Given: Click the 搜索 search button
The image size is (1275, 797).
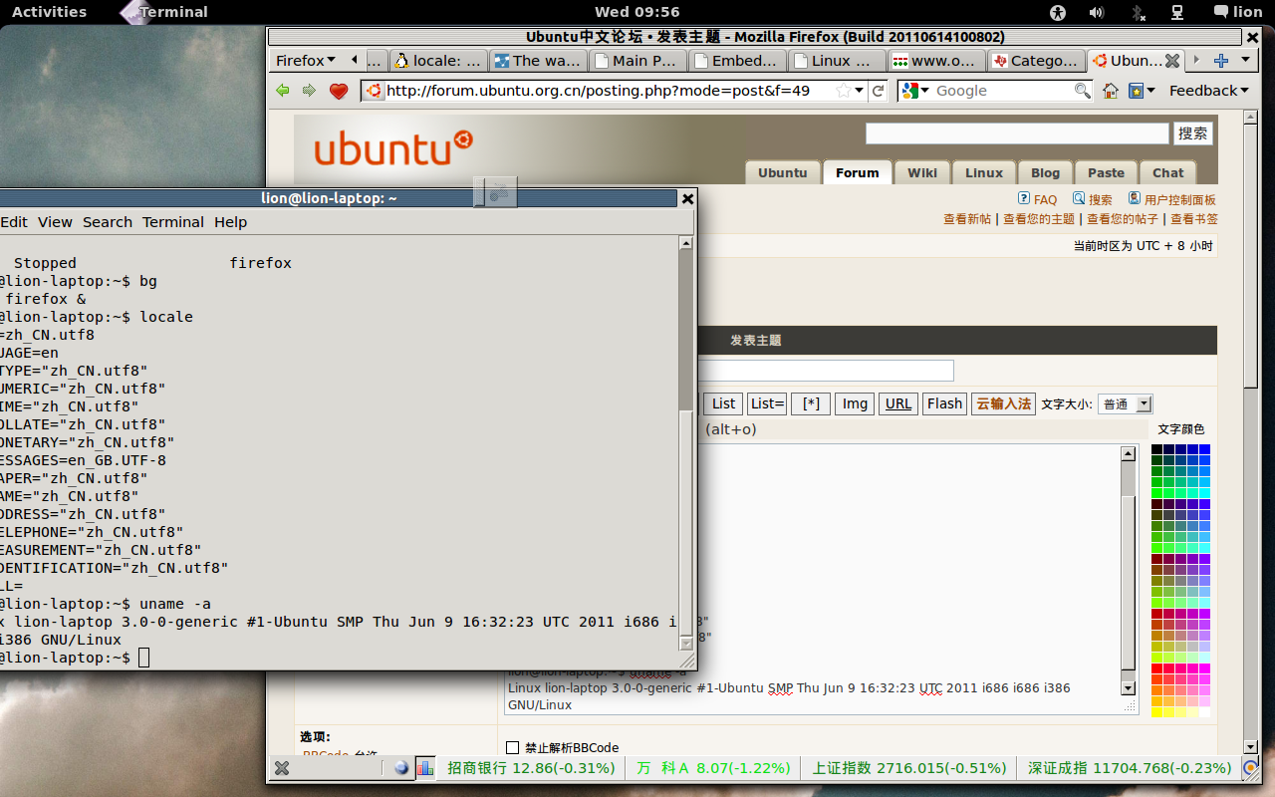Looking at the screenshot, I should [1192, 133].
